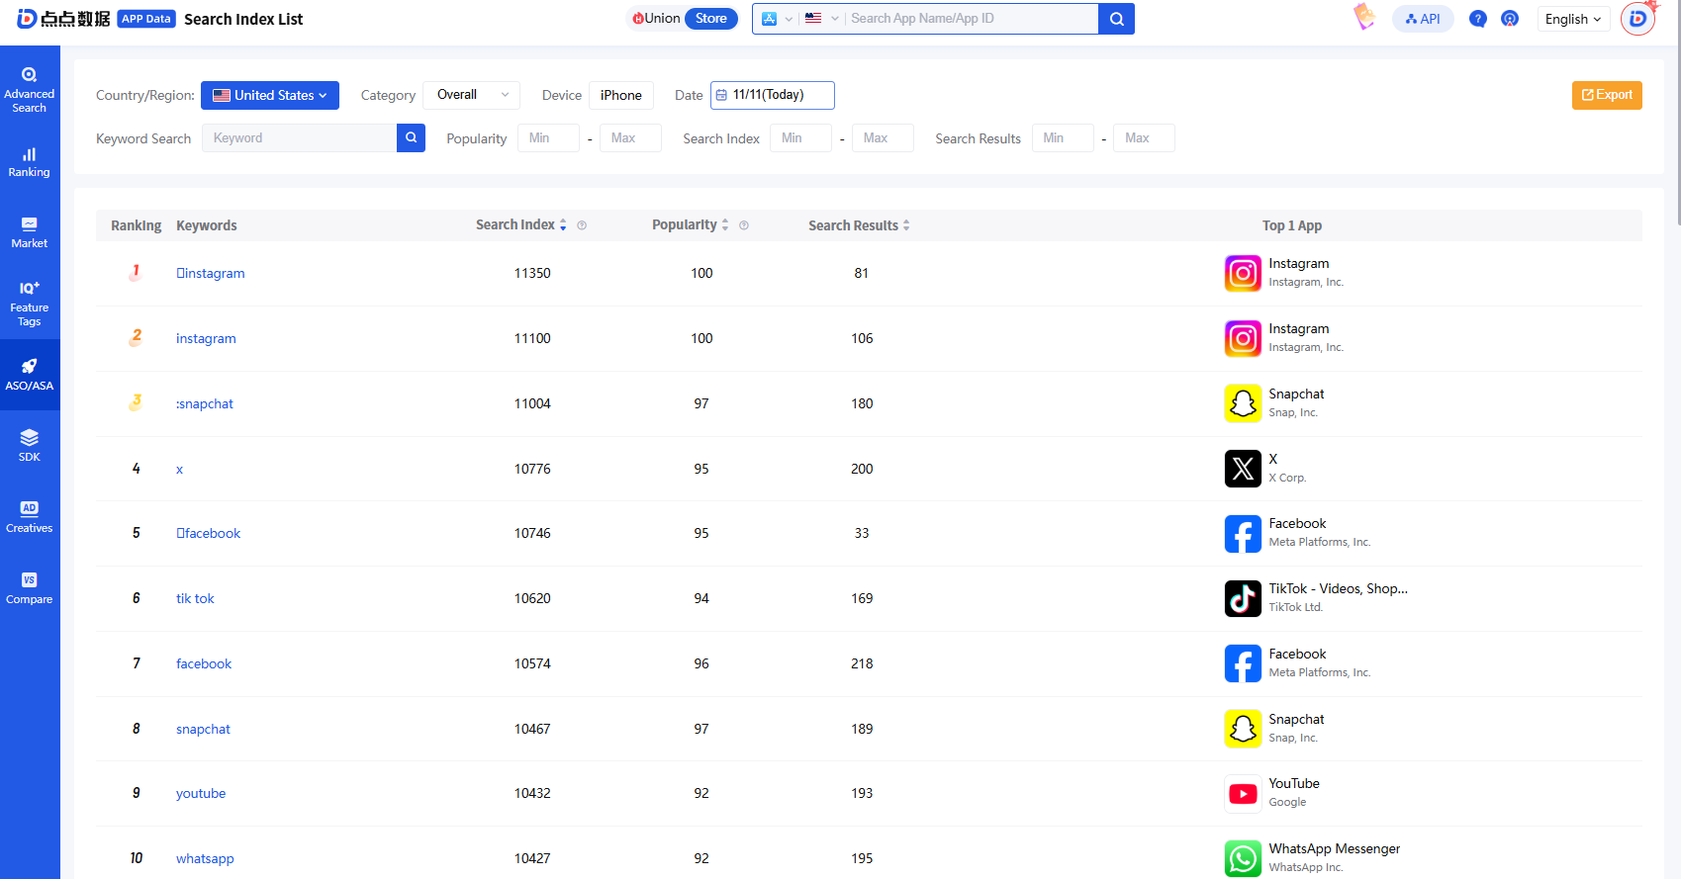Image resolution: width=1681 pixels, height=879 pixels.
Task: Click the promotional gift icon in the header
Action: [x=1364, y=17]
